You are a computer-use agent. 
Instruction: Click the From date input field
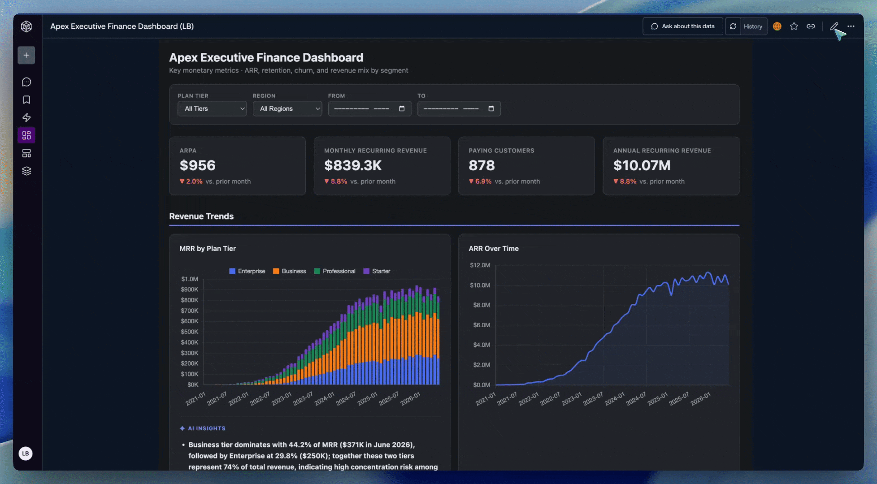[x=369, y=108]
